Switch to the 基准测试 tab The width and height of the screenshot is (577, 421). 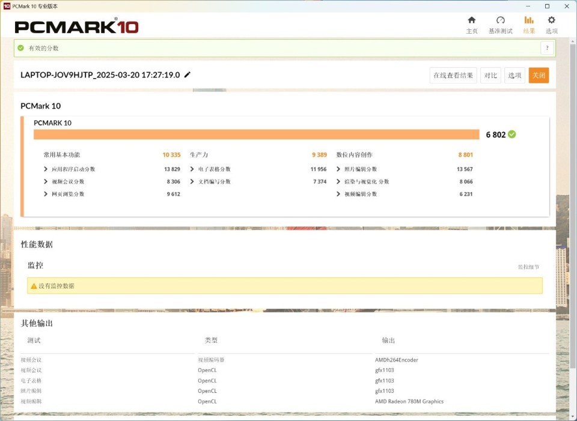point(501,25)
